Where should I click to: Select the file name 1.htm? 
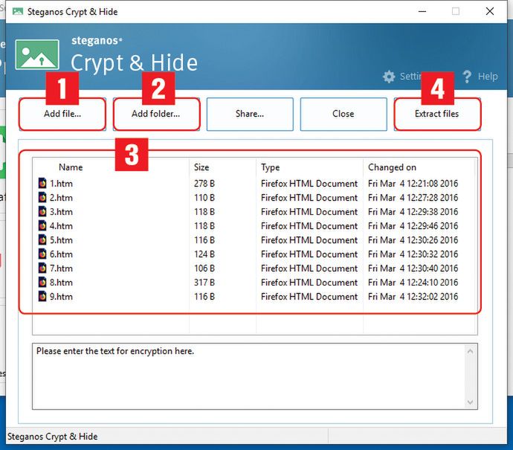[x=61, y=184]
